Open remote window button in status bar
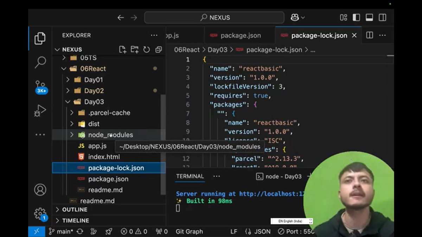This screenshot has width=422, height=237. point(37,231)
